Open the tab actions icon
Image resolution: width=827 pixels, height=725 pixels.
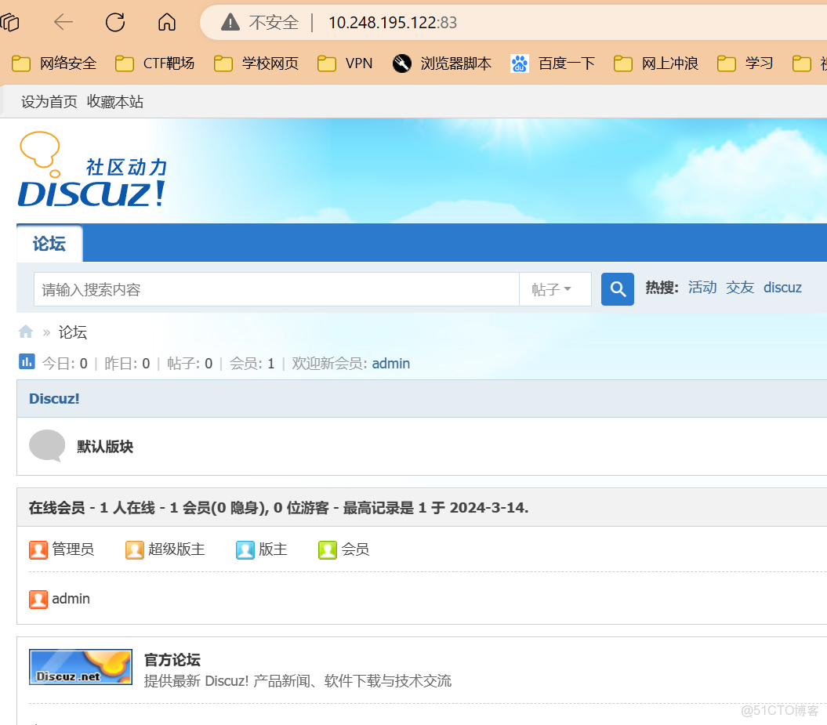(9, 22)
